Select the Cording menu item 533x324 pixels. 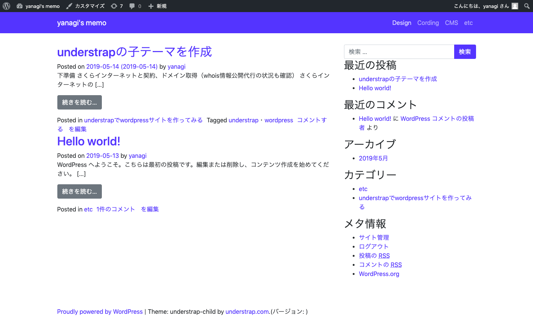point(428,23)
